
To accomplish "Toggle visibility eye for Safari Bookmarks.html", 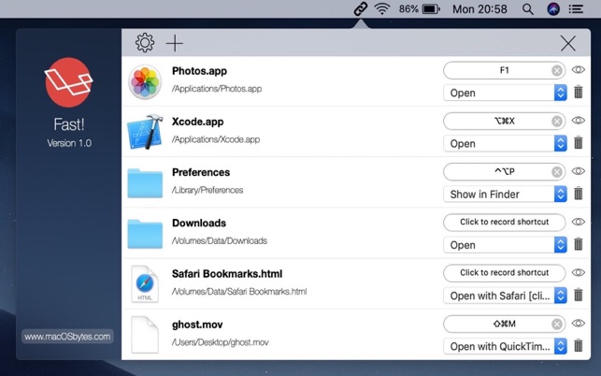I will tap(578, 272).
